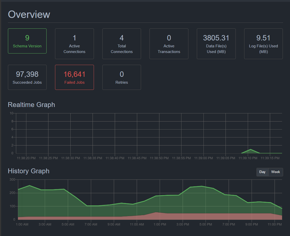Click the 1:00 PM label on history axis
290x236 pixels.
160,224
